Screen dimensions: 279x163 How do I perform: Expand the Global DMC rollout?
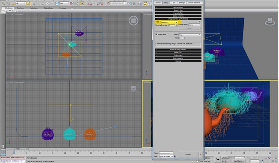[178, 52]
